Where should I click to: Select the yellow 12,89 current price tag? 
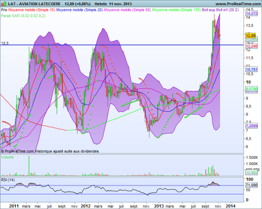pos(250,36)
